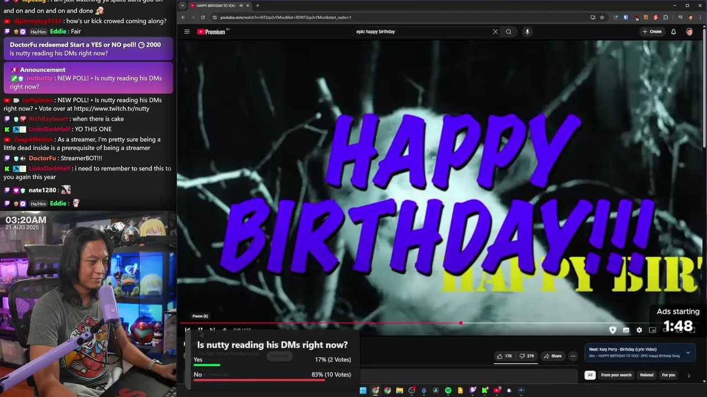Open Chrome tab search dropdown
The width and height of the screenshot is (707, 397).
click(183, 6)
